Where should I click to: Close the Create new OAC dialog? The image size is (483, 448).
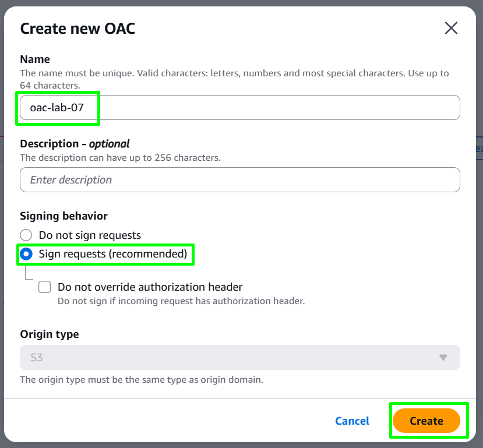coord(451,29)
